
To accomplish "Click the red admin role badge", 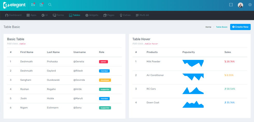I will tap(103, 62).
